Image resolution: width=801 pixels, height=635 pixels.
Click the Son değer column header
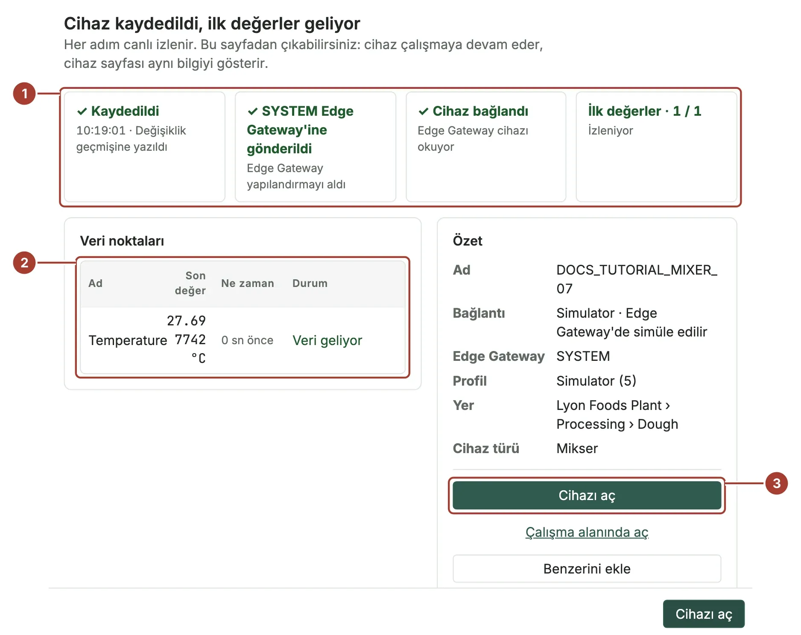190,283
